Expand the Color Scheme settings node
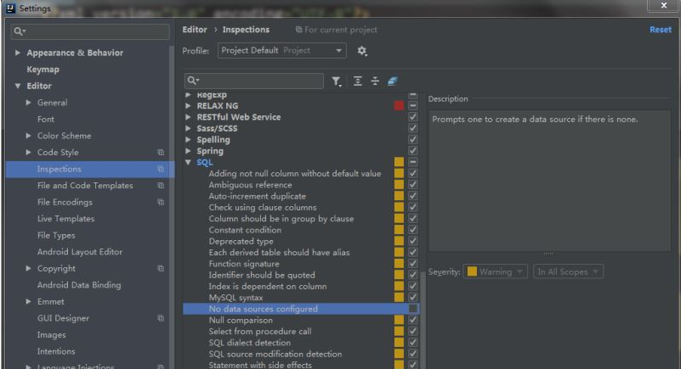681x369 pixels. pos(28,136)
